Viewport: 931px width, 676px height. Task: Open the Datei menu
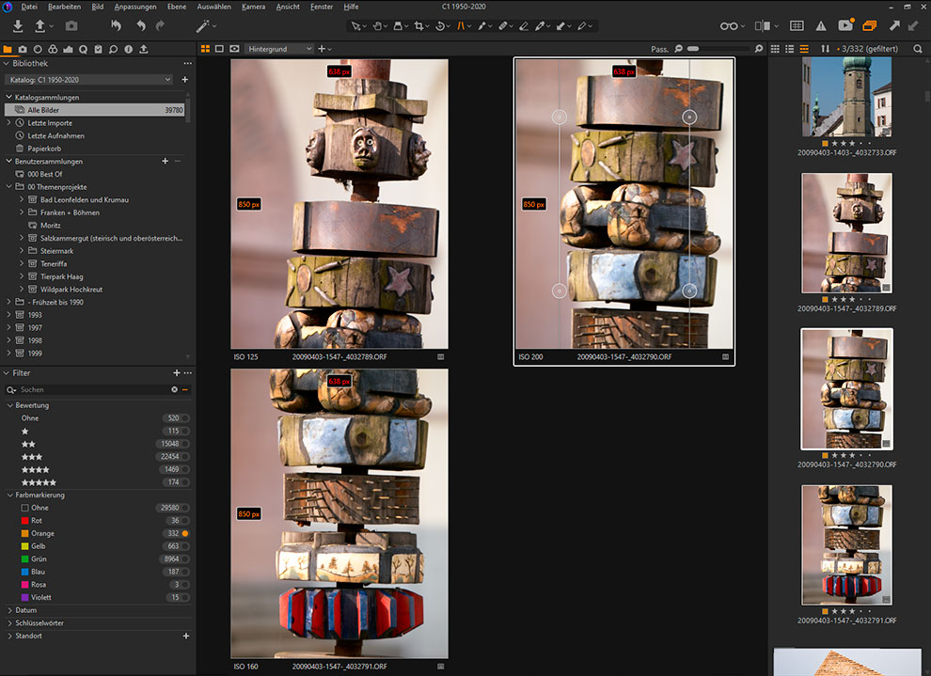coord(29,7)
